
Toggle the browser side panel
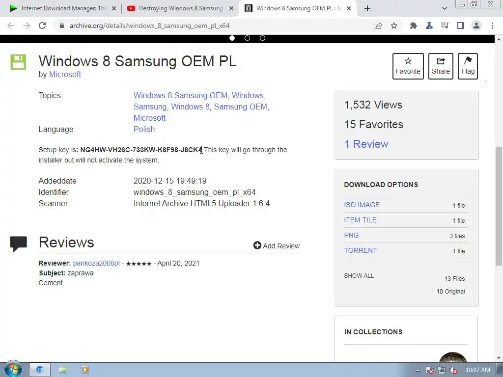(461, 26)
